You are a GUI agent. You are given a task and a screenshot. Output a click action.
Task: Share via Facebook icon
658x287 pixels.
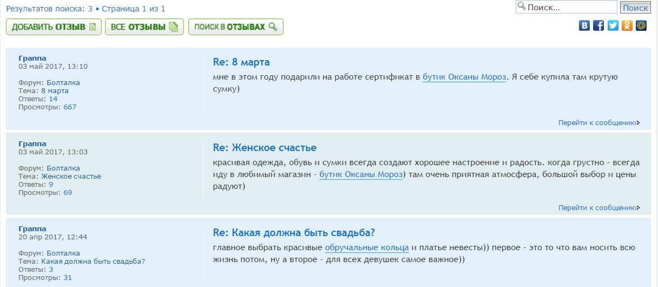(x=598, y=25)
